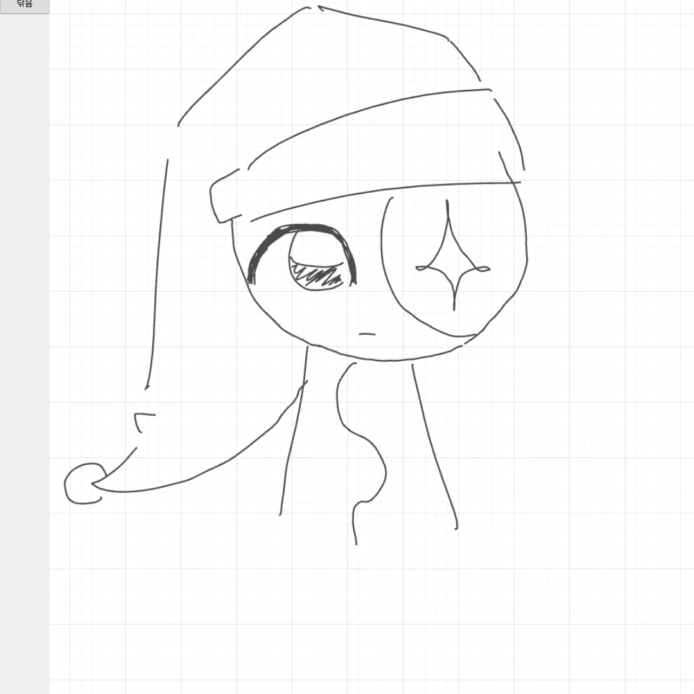Click the left end of the hat brim

[x=221, y=197]
